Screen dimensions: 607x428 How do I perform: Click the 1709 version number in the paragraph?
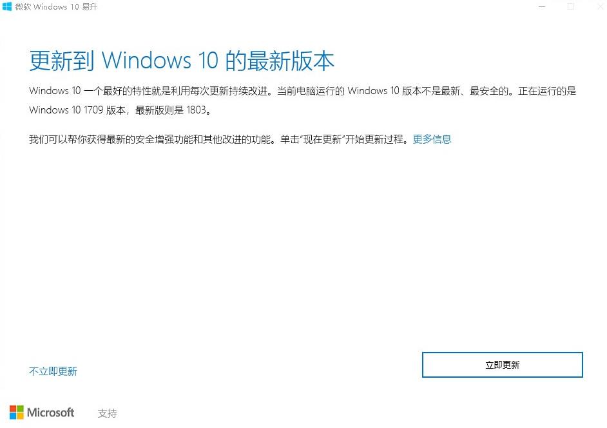(93, 110)
